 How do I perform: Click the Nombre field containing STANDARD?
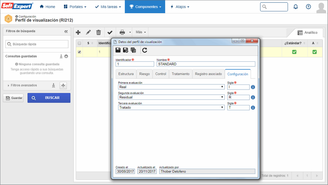point(206,64)
